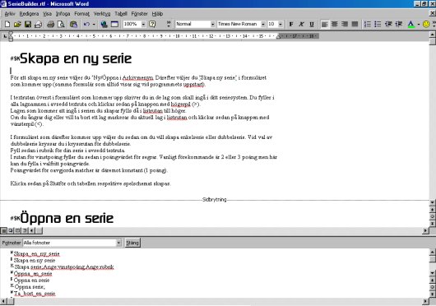Viewport: 436px width, 306px height.
Task: Print the document using printer icon
Action: coord(50,24)
